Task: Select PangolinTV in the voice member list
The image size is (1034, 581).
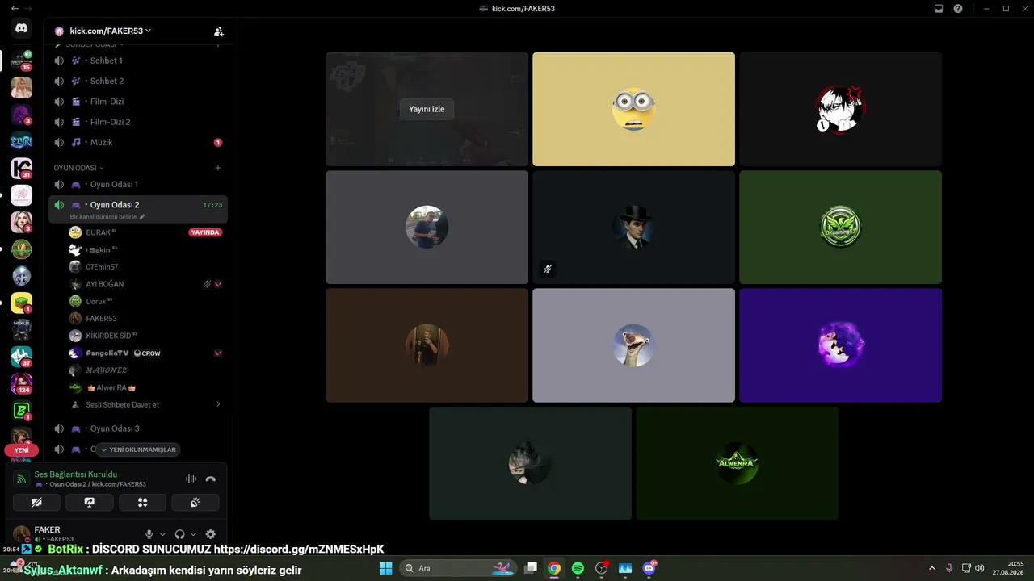Action: coord(145,353)
